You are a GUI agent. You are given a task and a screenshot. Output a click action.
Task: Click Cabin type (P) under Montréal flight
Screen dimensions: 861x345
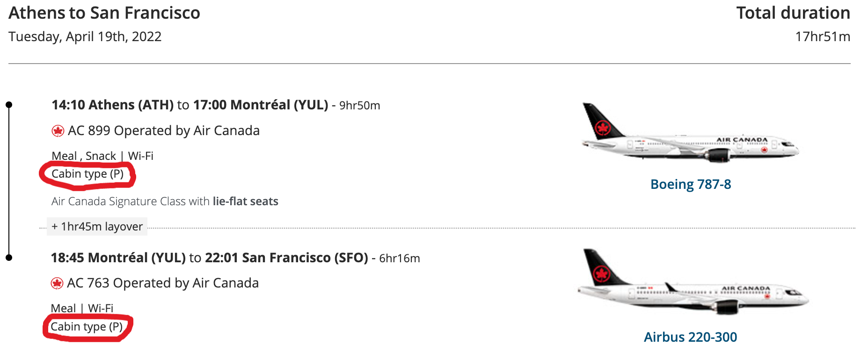[x=87, y=327]
